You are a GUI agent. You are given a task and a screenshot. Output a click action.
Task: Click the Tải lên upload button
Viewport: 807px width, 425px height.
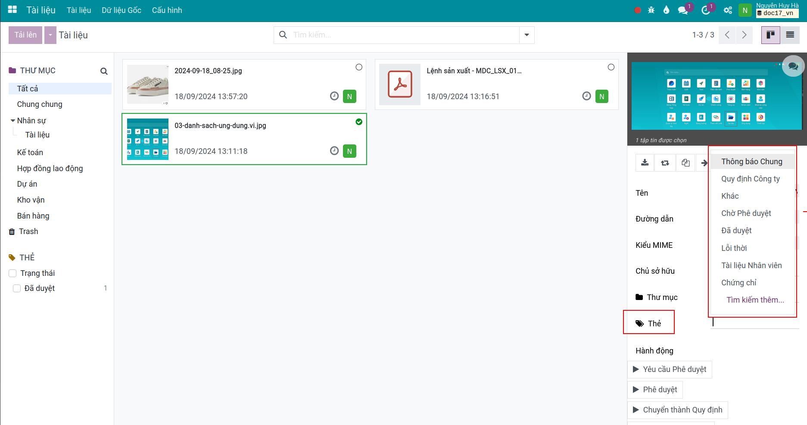tap(25, 35)
